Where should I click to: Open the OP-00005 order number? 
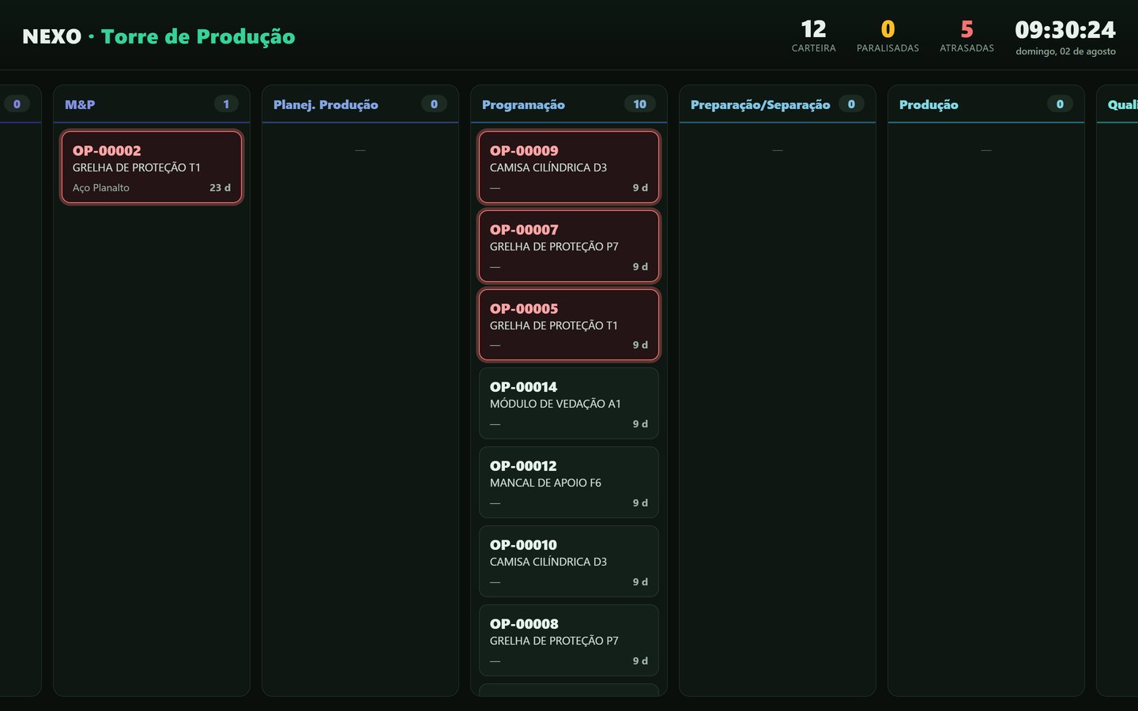click(524, 309)
